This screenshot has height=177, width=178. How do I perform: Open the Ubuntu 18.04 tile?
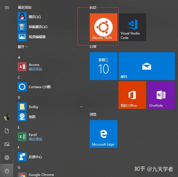103,27
